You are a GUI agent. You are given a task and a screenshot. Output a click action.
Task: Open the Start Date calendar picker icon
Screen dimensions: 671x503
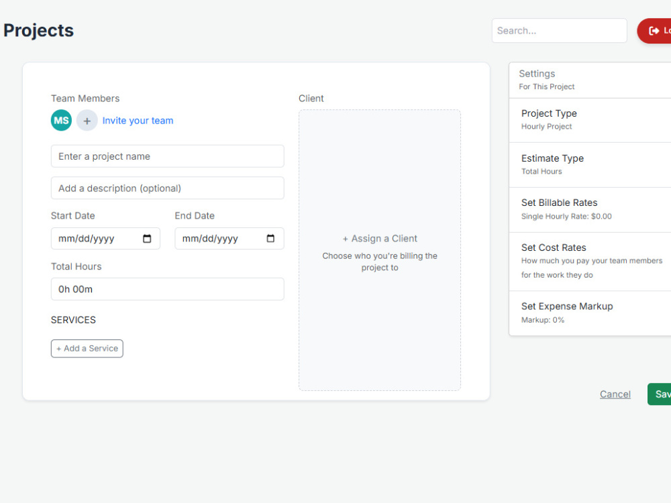click(147, 239)
